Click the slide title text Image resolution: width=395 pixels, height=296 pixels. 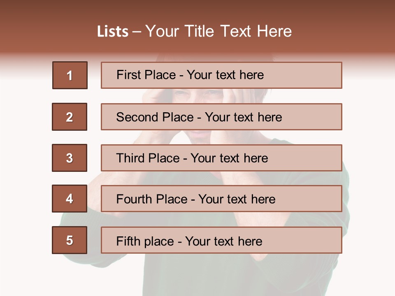pos(195,31)
